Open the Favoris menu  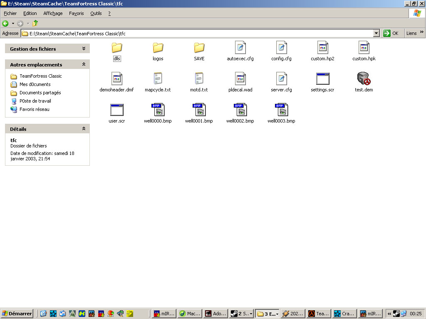[77, 13]
